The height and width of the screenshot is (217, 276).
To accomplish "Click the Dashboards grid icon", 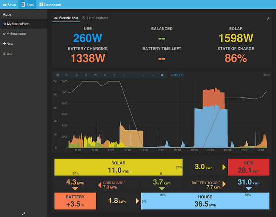I will point(41,4).
